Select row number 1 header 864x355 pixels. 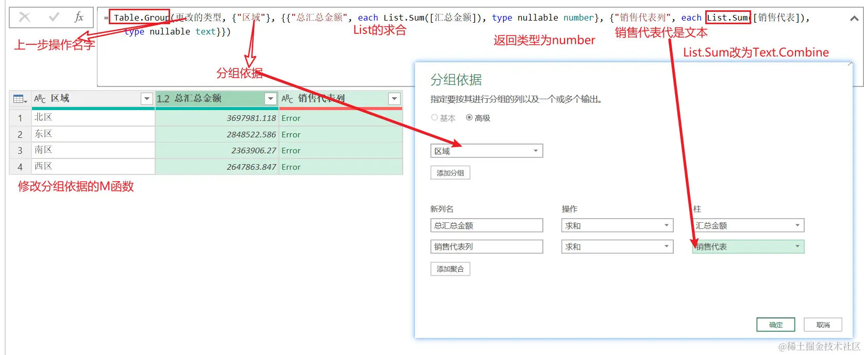click(x=20, y=118)
